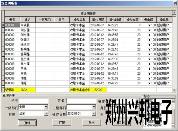Click the 标志 list scroll-up arrow
The image size is (178, 131).
point(173,101)
